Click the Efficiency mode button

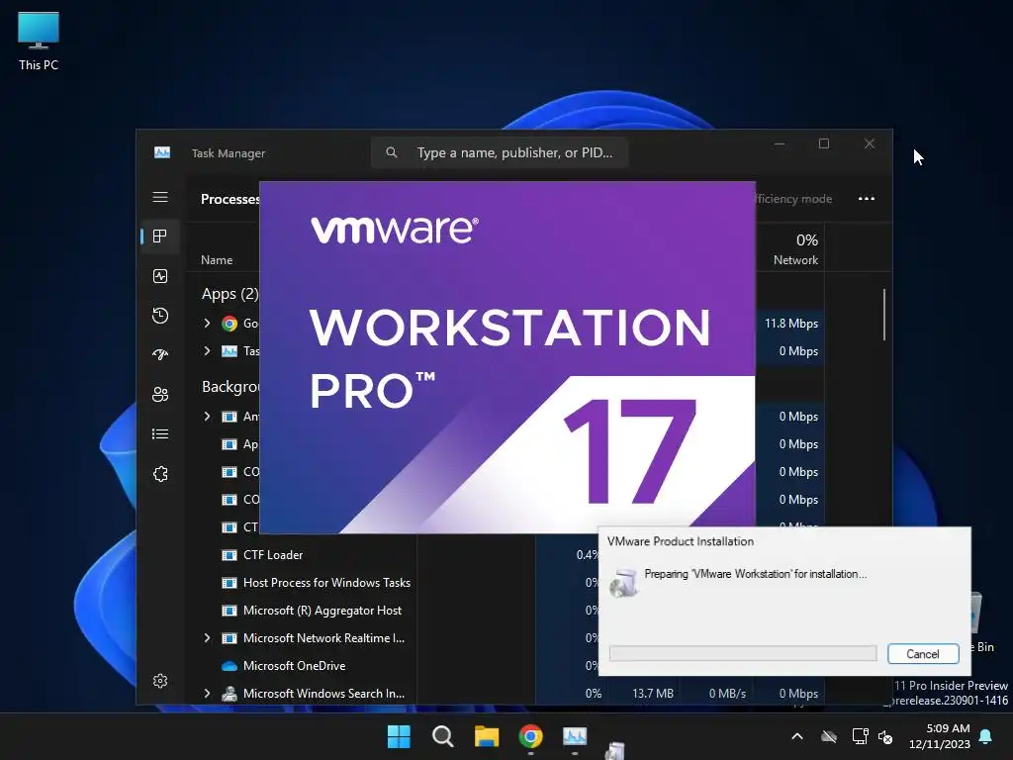794,199
